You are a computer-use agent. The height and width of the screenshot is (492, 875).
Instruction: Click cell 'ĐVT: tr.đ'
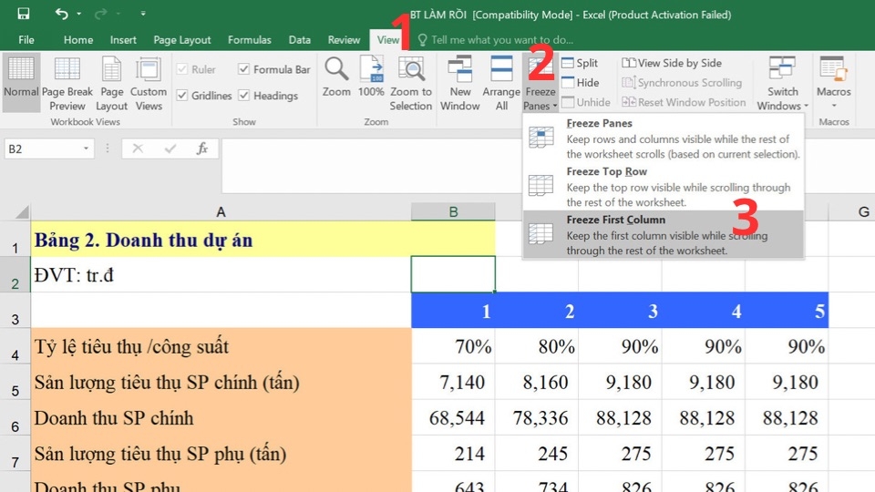click(x=221, y=275)
